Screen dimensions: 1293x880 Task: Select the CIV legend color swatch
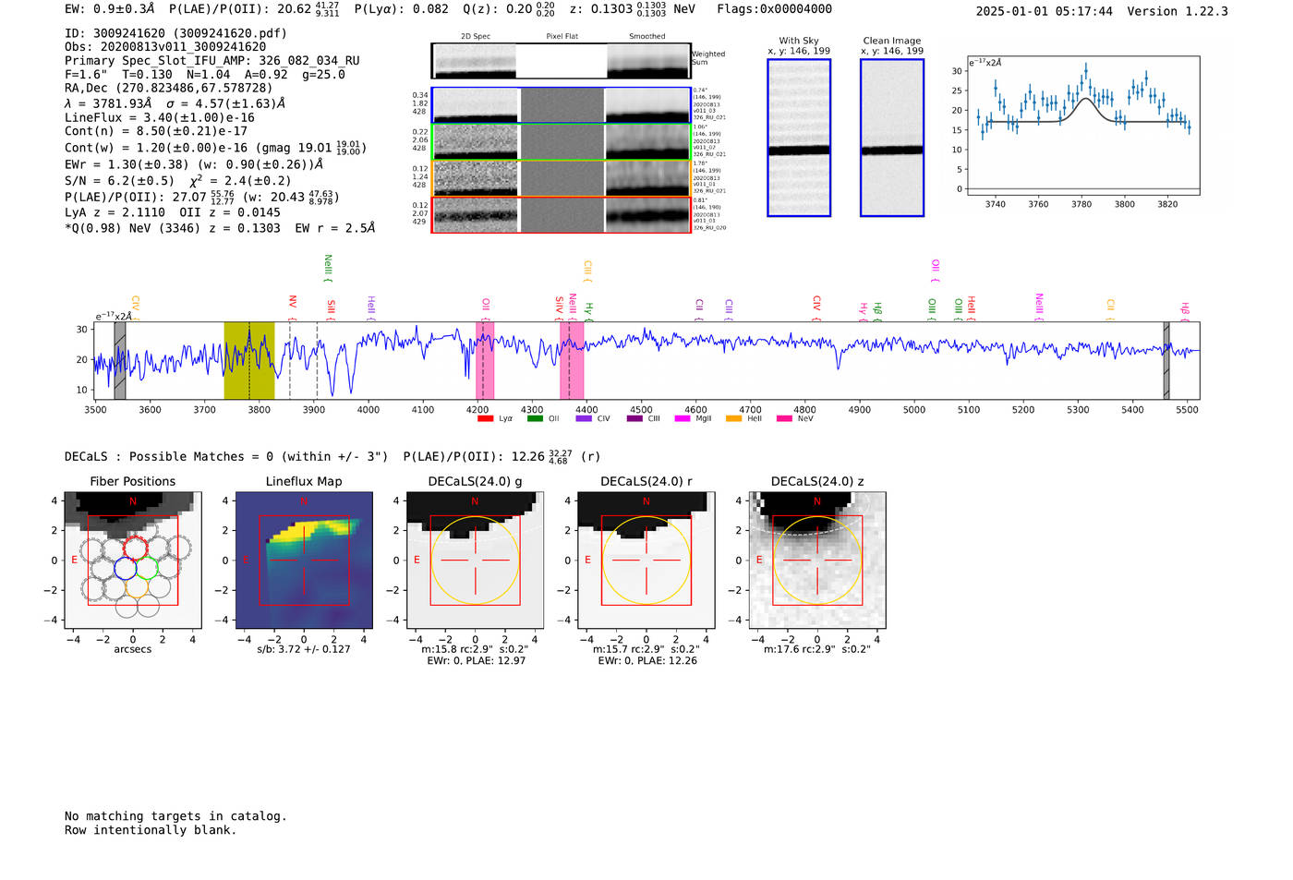(583, 419)
